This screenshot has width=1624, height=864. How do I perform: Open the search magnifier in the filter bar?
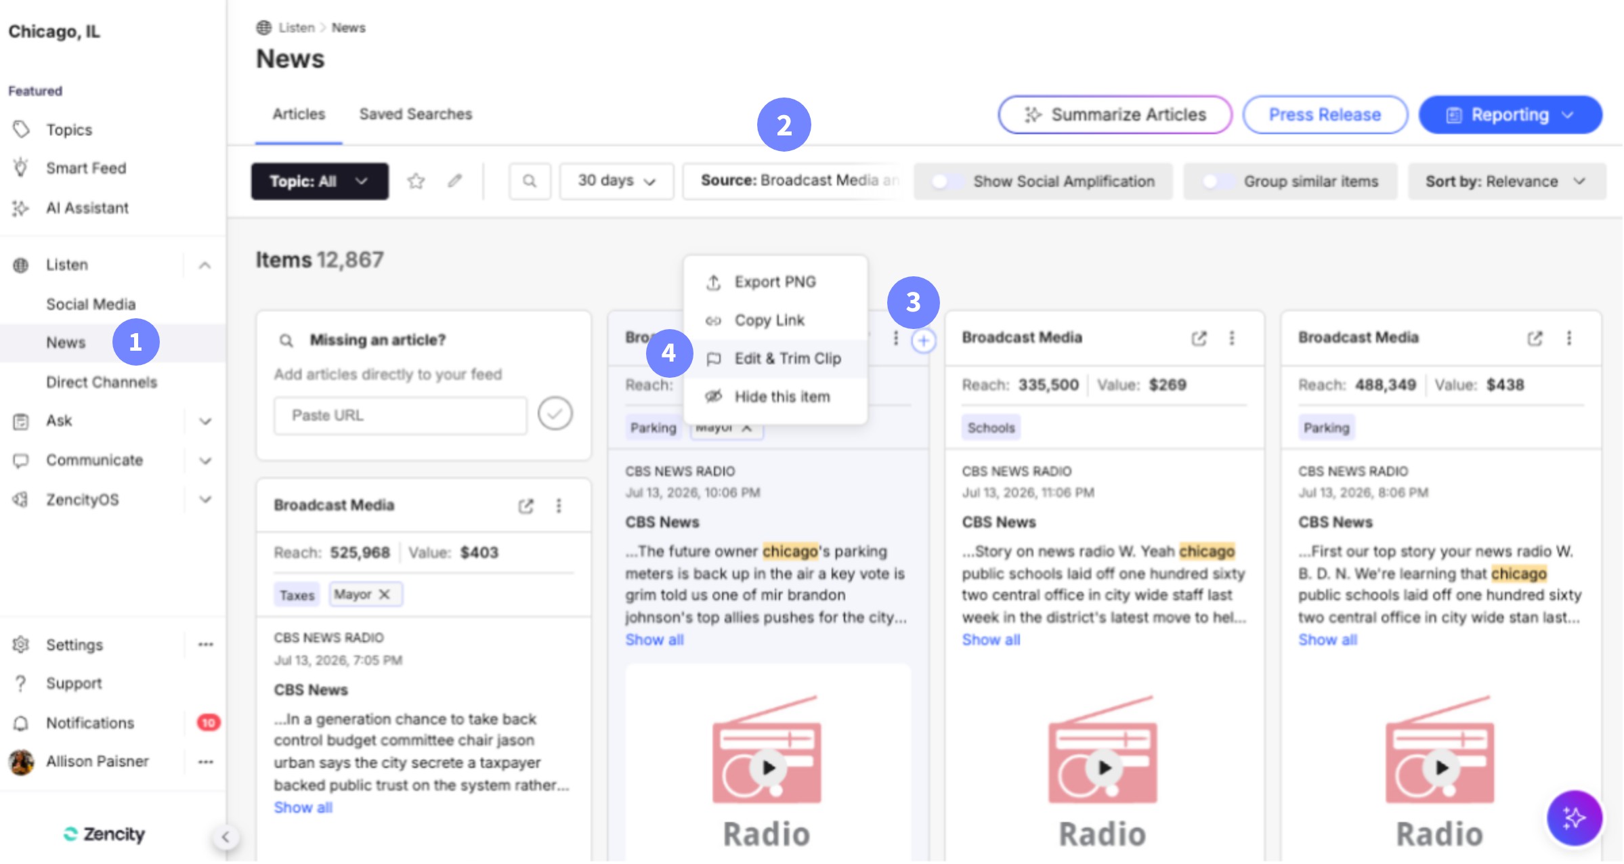tap(530, 181)
